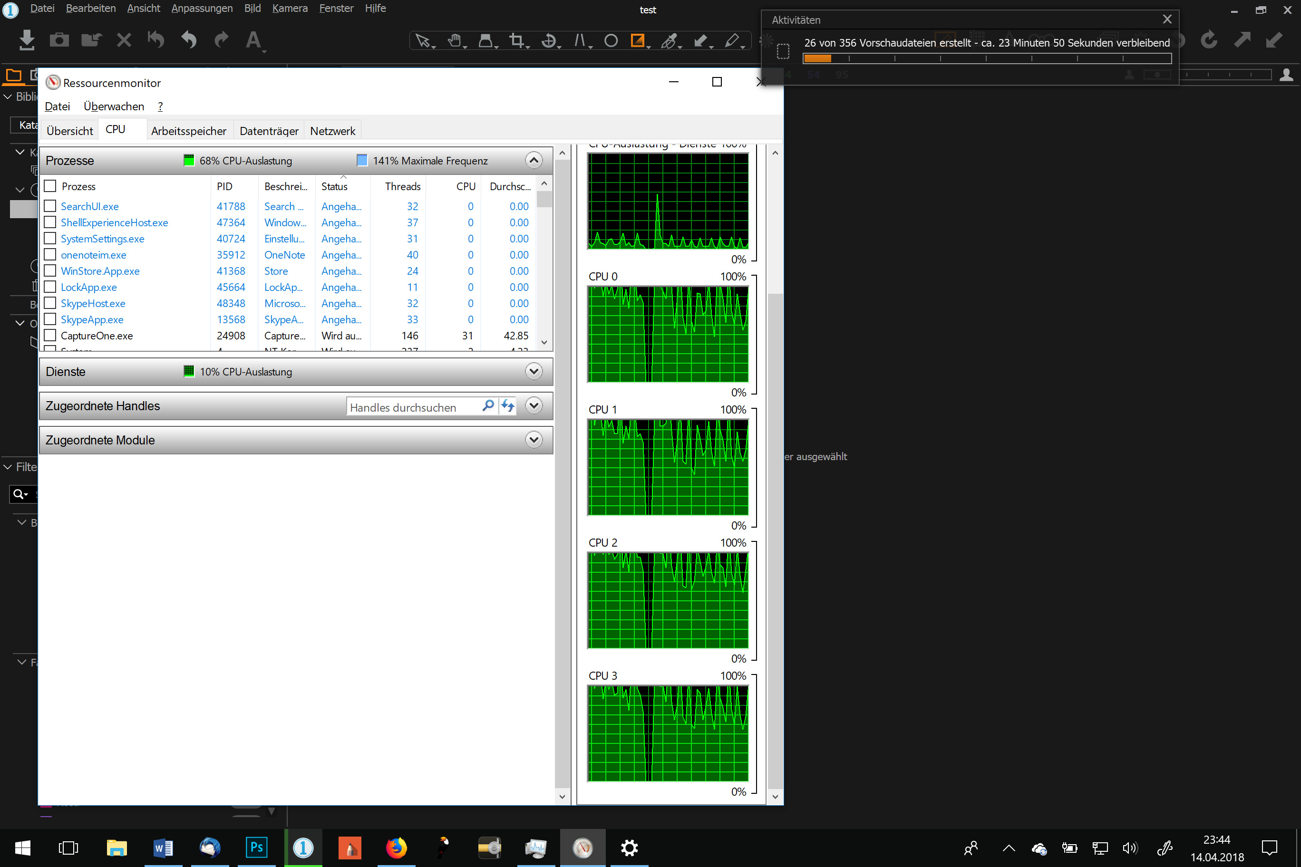Click the camera Capture icon
The height and width of the screenshot is (867, 1301).
59,40
